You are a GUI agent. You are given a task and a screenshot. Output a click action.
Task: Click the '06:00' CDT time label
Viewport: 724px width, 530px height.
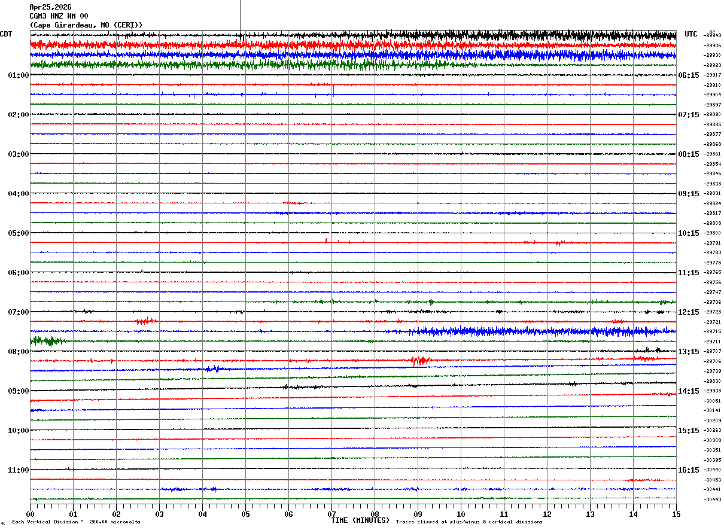point(19,273)
